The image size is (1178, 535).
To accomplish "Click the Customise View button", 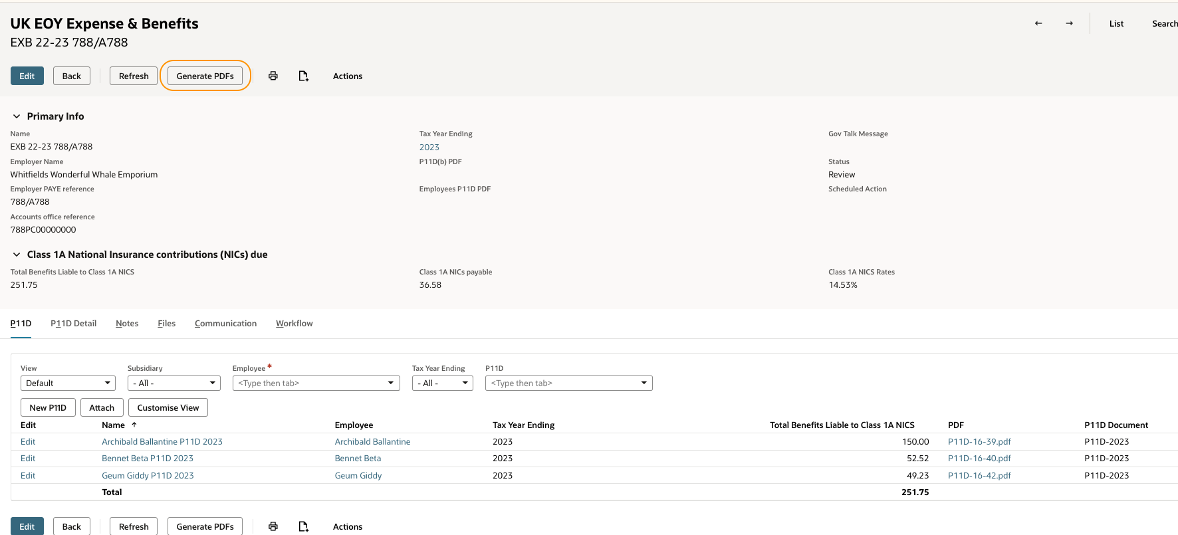I will 168,407.
